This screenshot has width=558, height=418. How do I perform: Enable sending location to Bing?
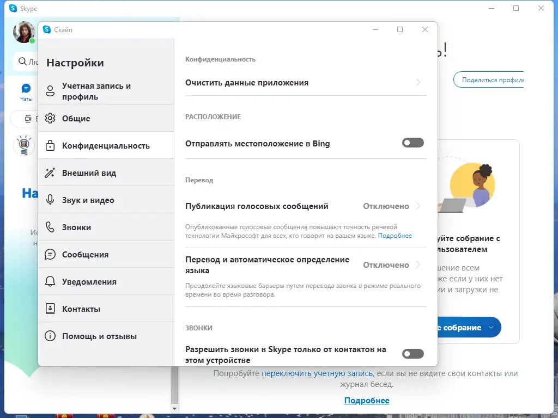coord(413,142)
